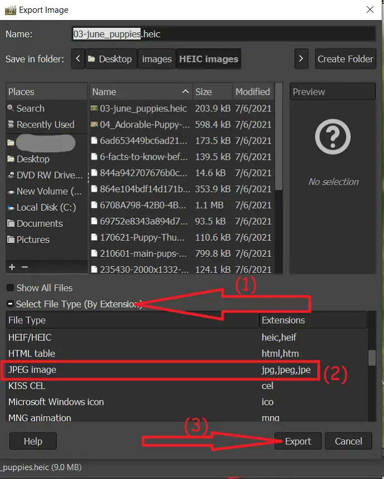Add bookmark with the plus icon
The width and height of the screenshot is (384, 479).
pos(12,267)
